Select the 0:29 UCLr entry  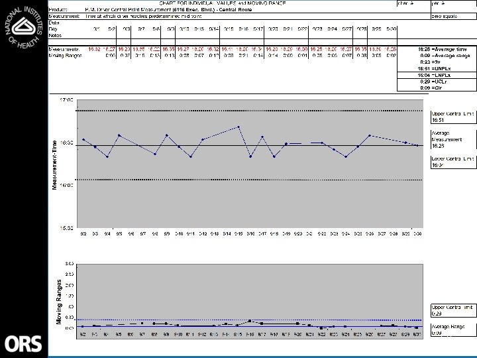[433, 82]
